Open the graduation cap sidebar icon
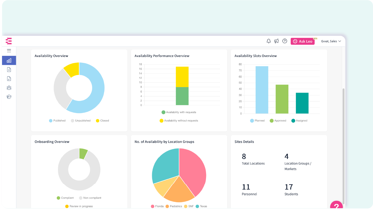Viewport: 373px width, 210px height. 9,97
